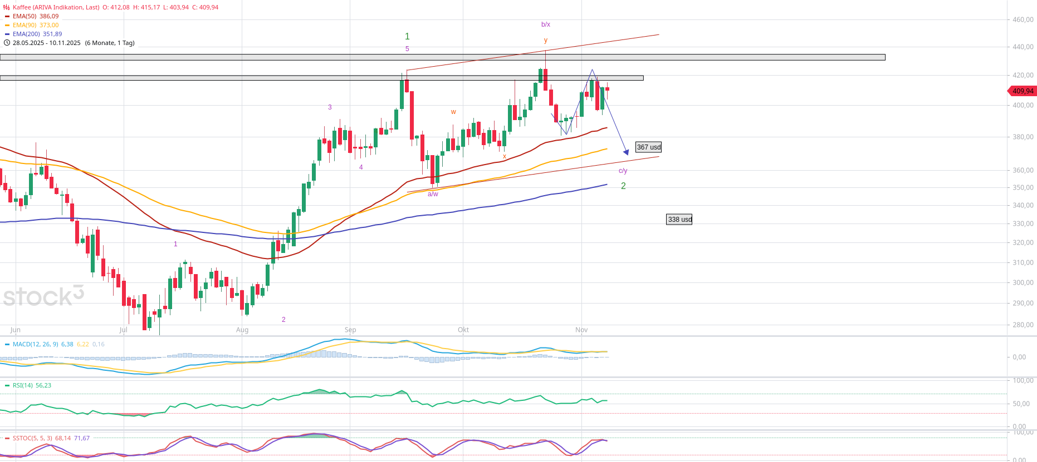Click the 338 usd price target label

tap(679, 220)
